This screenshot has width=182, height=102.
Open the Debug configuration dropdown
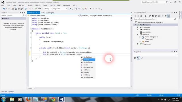click(47, 9)
